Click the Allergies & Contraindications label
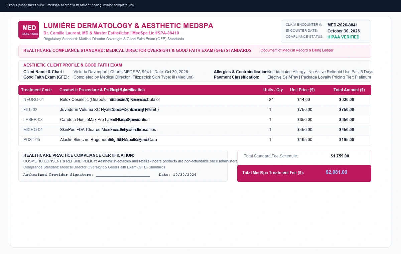Screen dimensions: 401x254 (242, 72)
